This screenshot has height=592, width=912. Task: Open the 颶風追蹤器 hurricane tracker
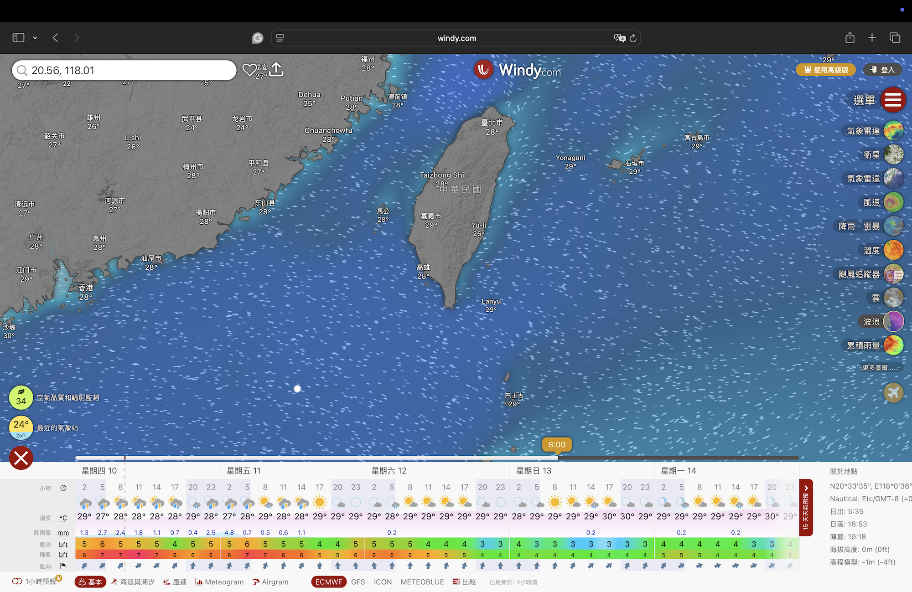coord(893,274)
